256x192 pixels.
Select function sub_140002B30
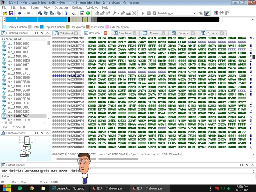(18, 82)
